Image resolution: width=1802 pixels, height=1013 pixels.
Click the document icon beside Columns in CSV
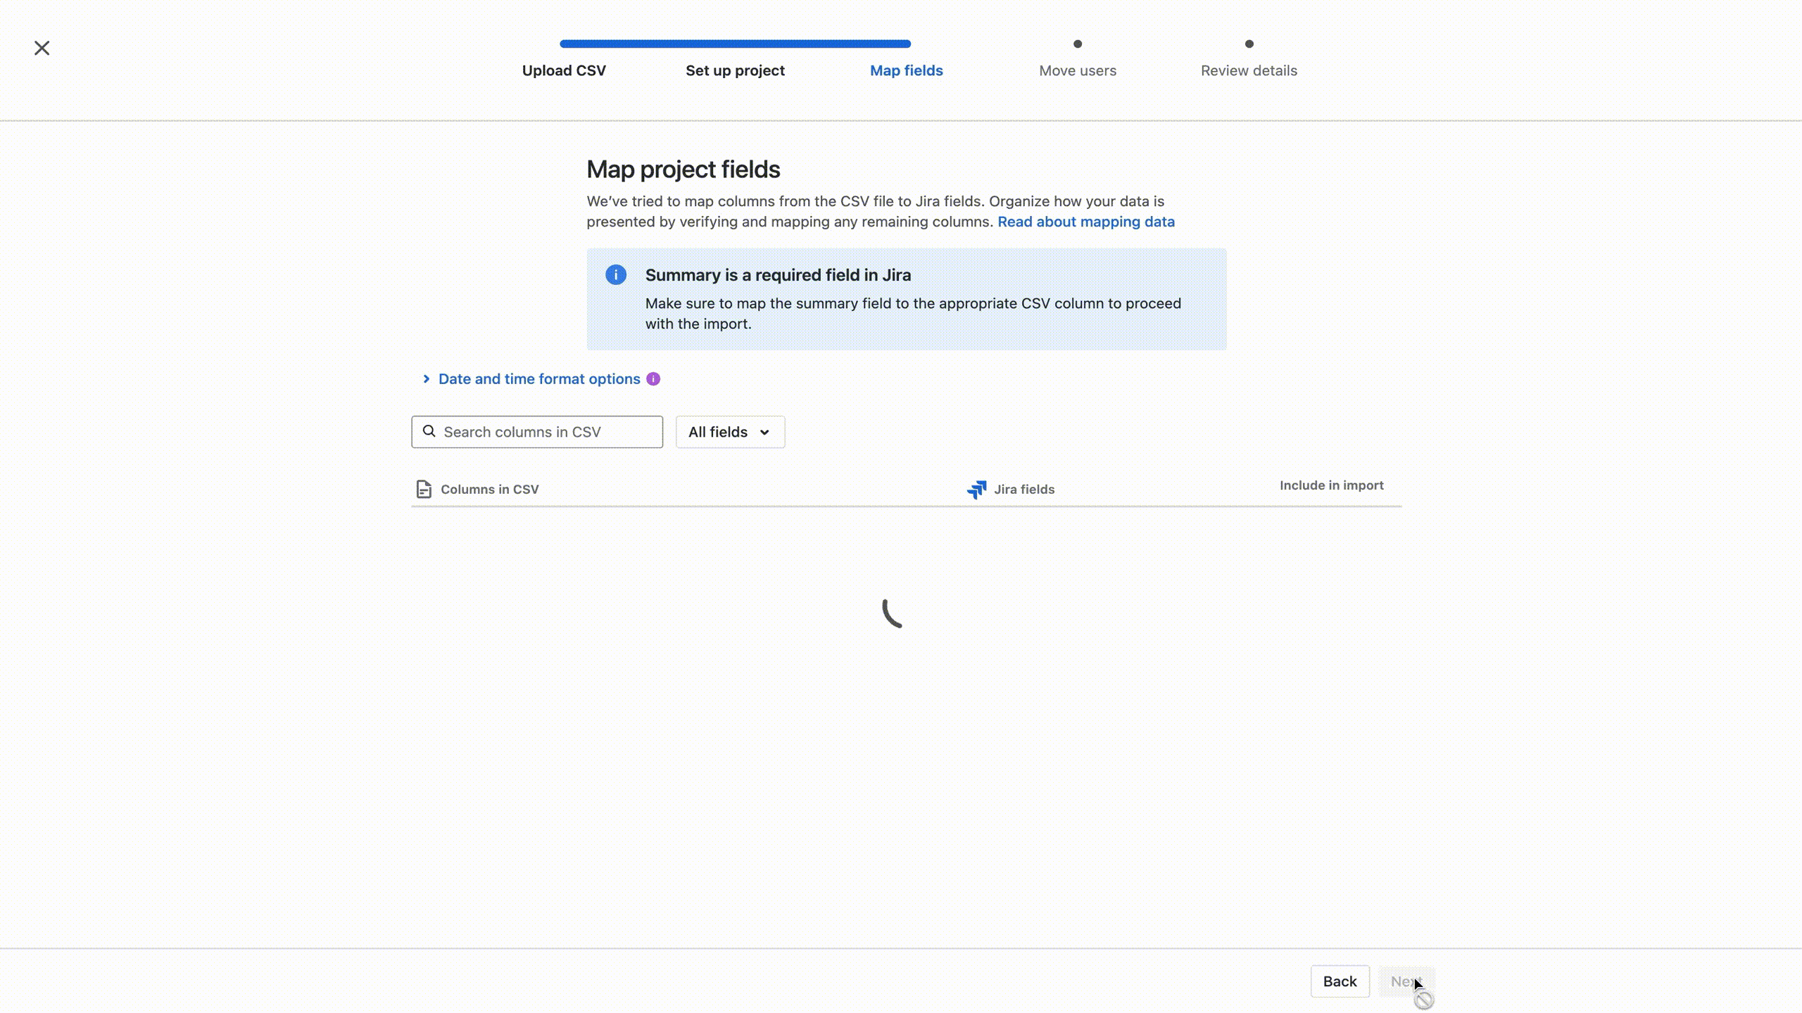423,489
